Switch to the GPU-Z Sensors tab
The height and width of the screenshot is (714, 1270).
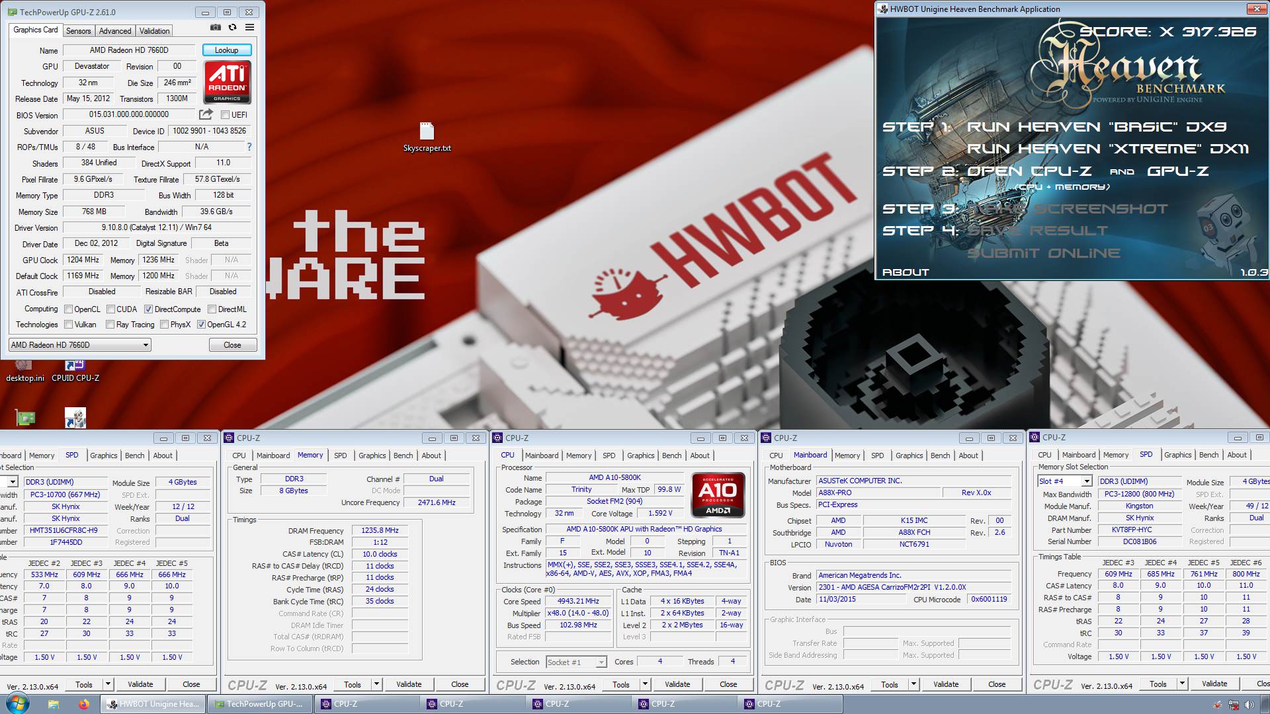click(x=78, y=31)
